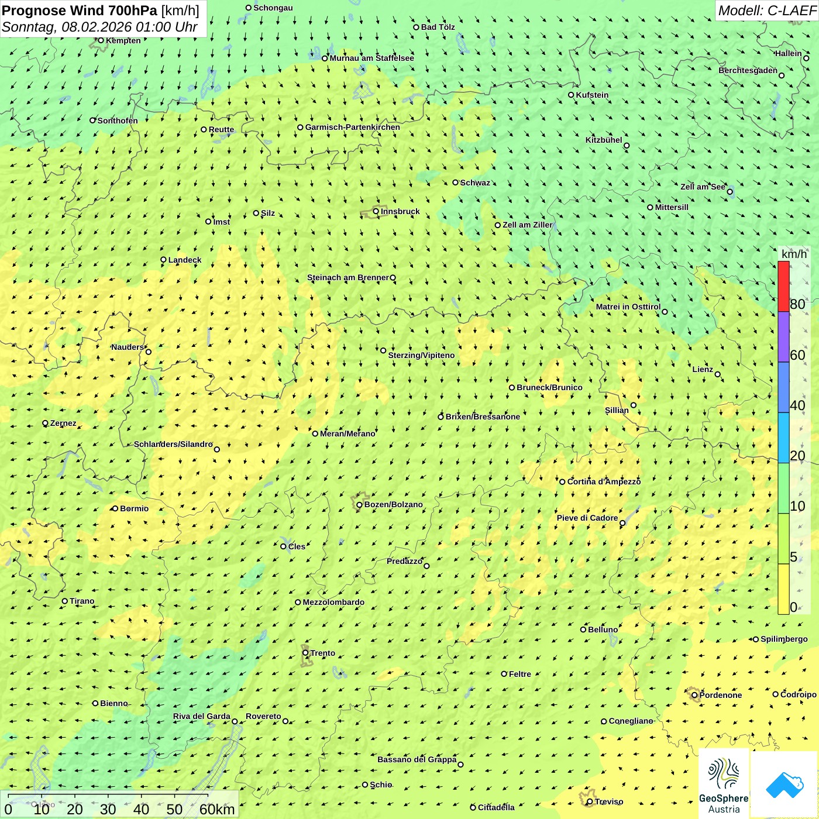Click the 'Sonthofen' place label
Image resolution: width=819 pixels, height=819 pixels.
(x=118, y=121)
